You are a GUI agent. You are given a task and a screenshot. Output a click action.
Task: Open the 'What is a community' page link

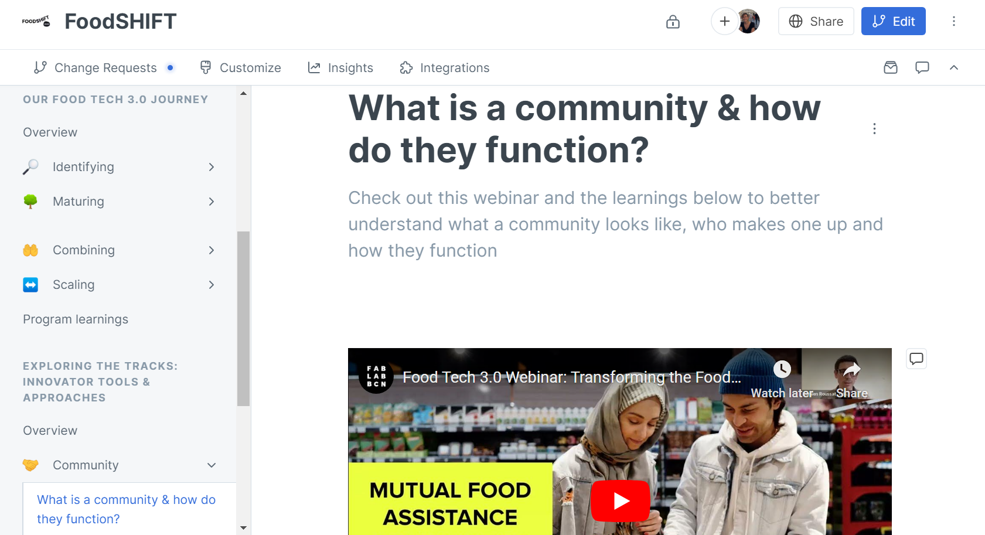point(126,509)
